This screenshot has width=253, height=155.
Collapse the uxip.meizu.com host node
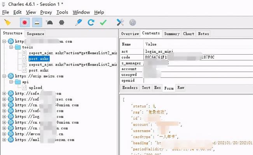point(4,76)
